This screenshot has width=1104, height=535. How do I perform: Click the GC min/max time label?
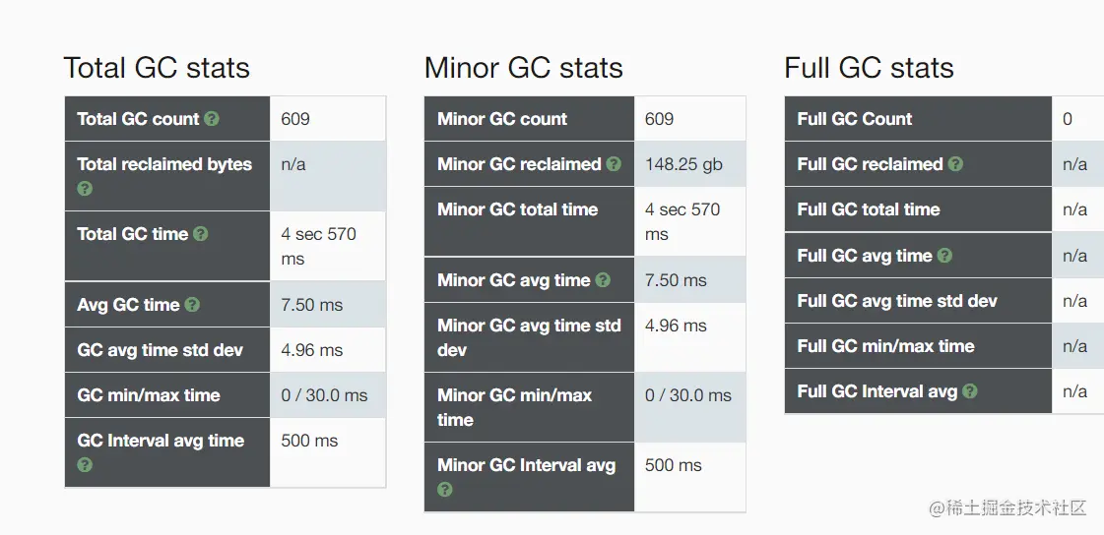pos(149,395)
